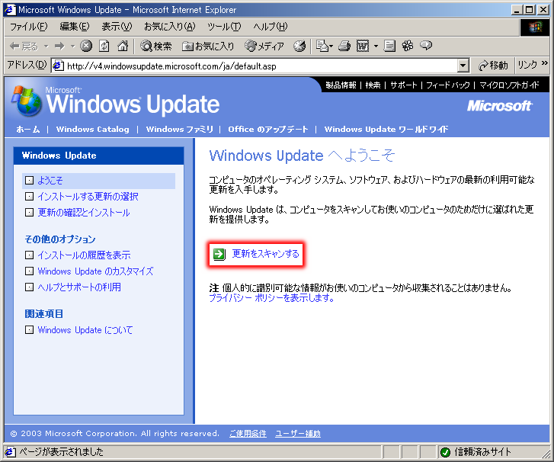Open the Search (検索) toolbar button
This screenshot has width=554, height=462.
[x=155, y=46]
